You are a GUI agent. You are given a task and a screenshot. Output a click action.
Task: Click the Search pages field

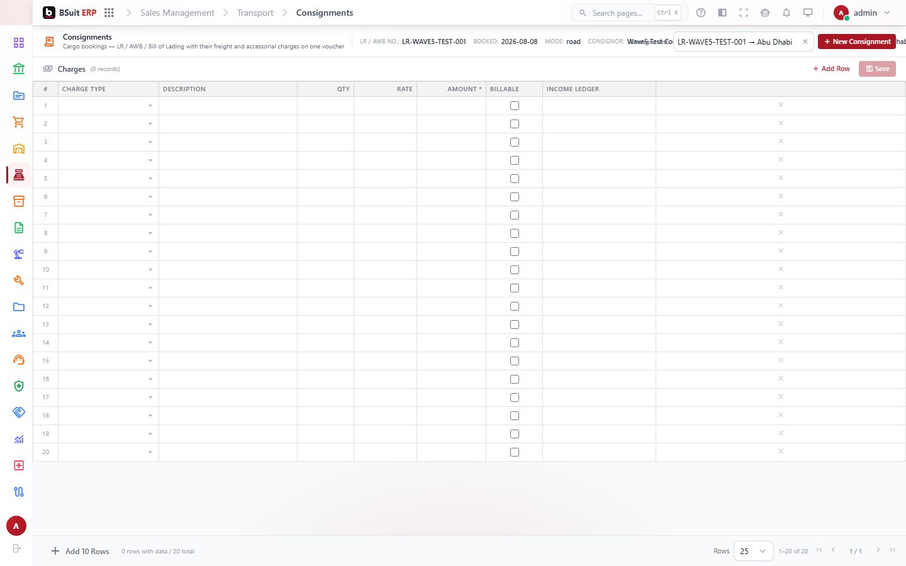point(630,13)
